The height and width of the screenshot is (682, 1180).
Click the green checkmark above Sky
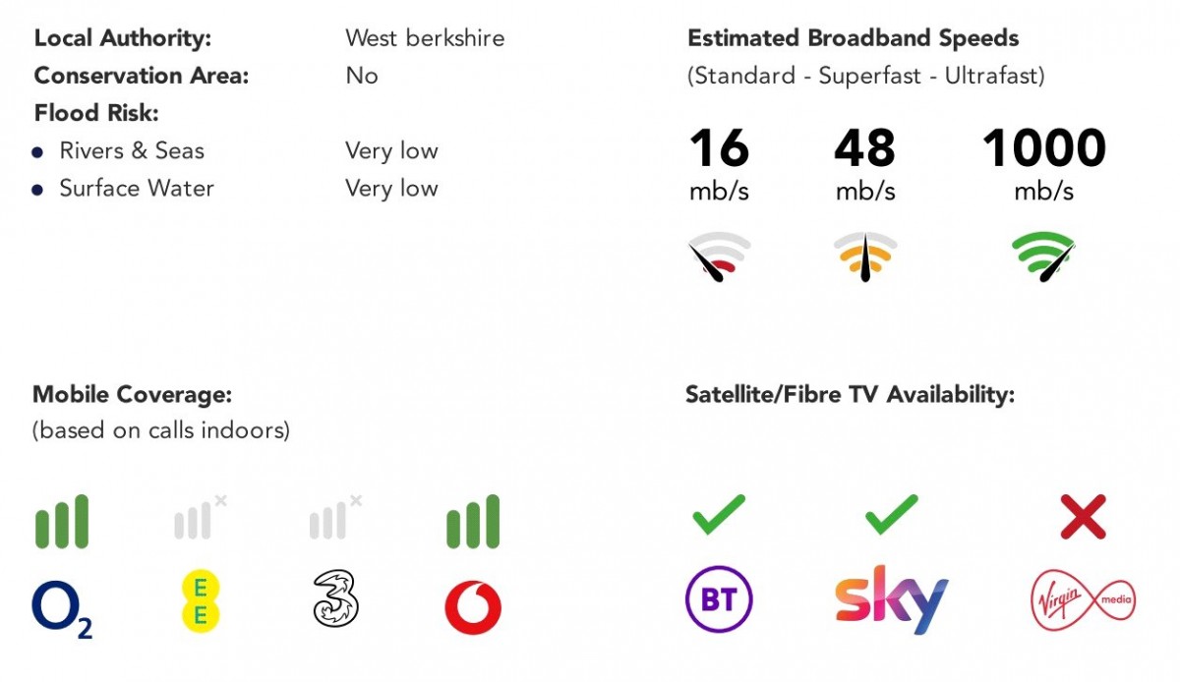pyautogui.click(x=891, y=515)
